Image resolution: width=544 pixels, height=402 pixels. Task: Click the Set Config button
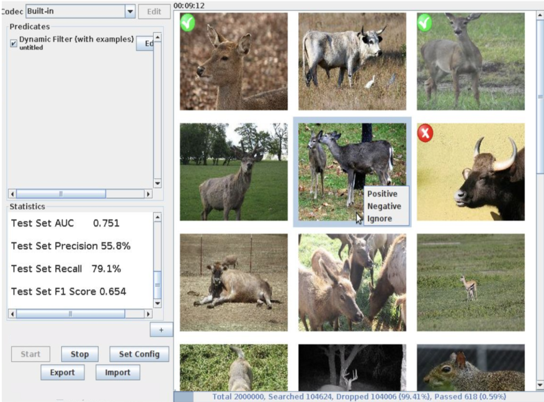click(139, 354)
